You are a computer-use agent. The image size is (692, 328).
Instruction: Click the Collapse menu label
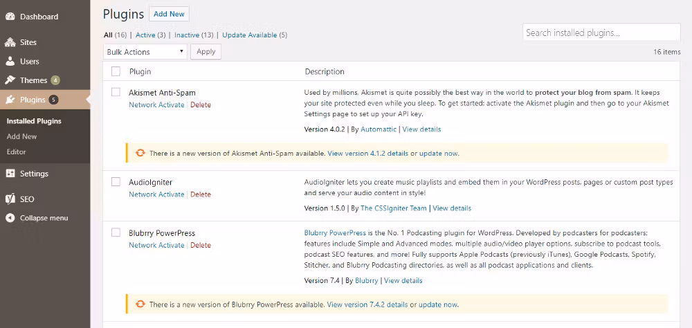pyautogui.click(x=44, y=218)
